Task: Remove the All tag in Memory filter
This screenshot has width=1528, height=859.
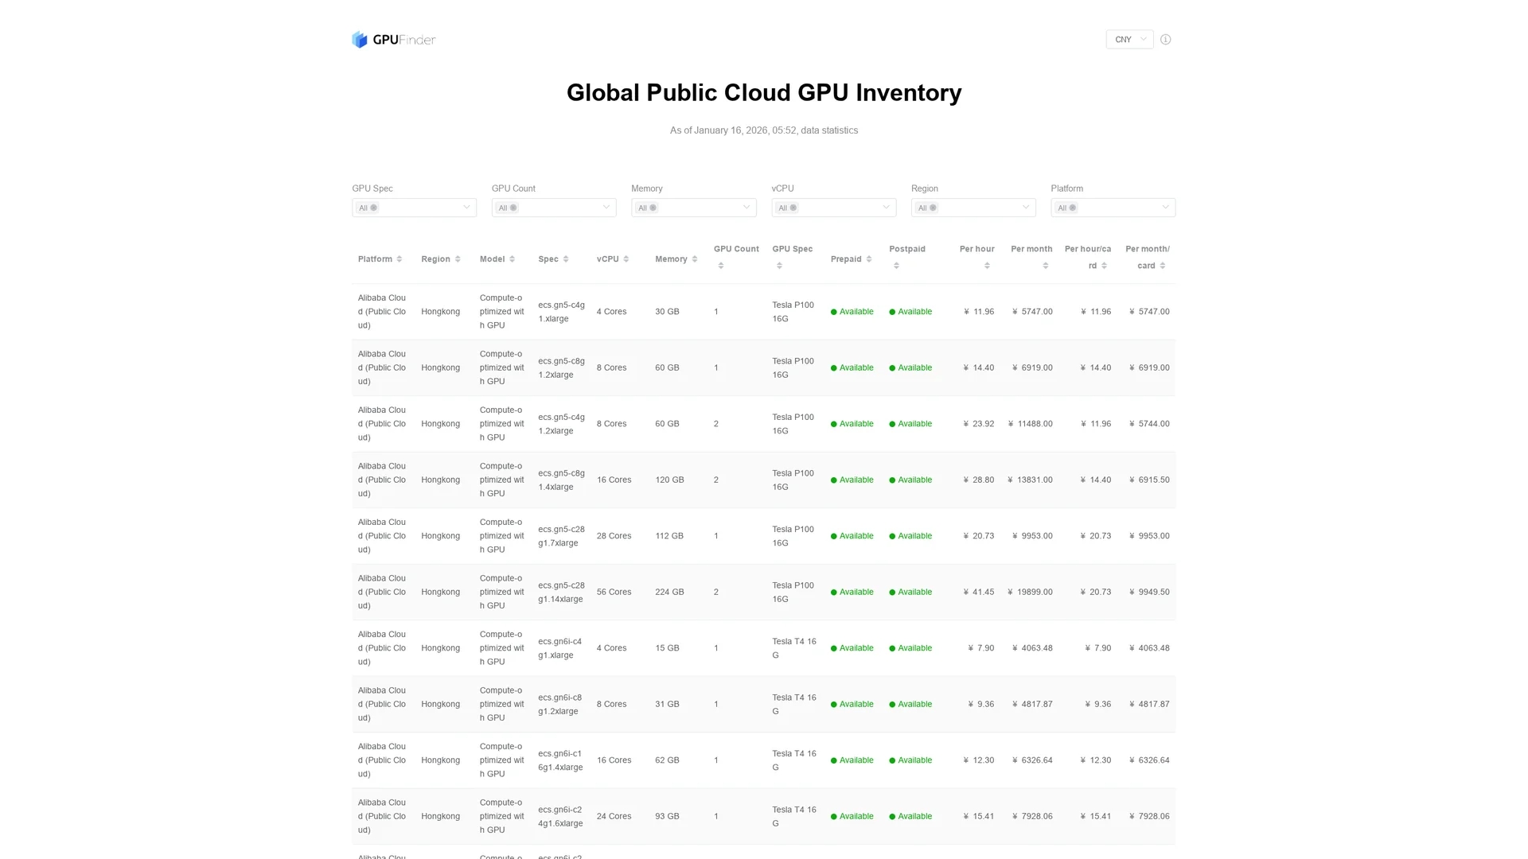Action: [x=653, y=208]
